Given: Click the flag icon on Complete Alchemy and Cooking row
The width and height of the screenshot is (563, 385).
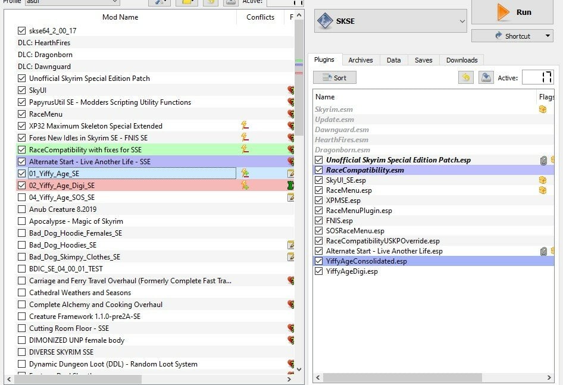Looking at the screenshot, I should (x=291, y=304).
